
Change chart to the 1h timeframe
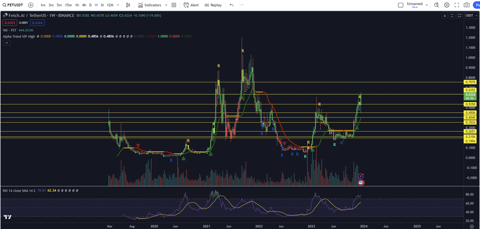pyautogui.click(x=77, y=5)
